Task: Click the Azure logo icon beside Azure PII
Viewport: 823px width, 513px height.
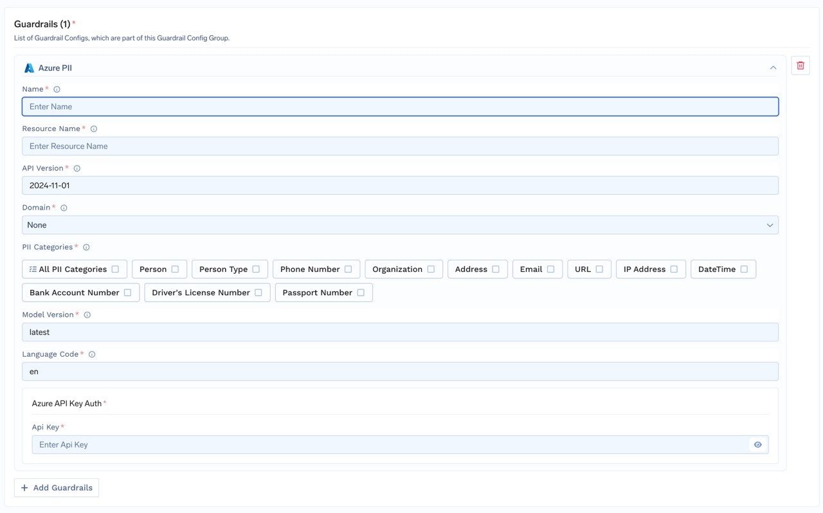Action: [29, 67]
